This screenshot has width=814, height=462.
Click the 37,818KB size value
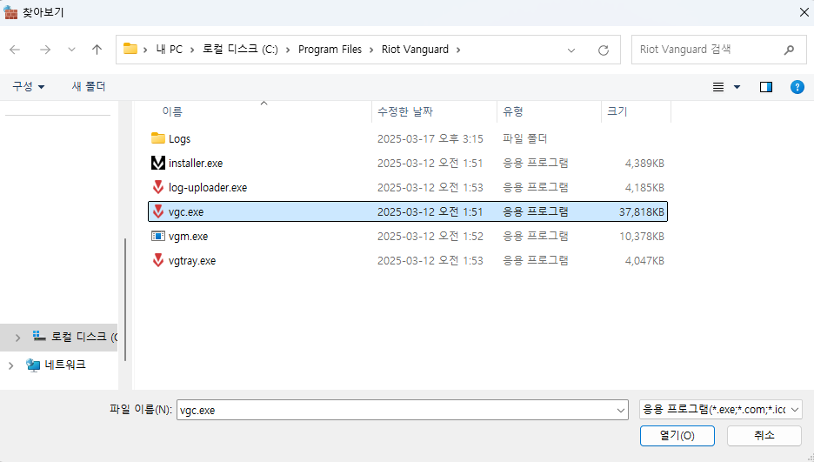(x=642, y=211)
